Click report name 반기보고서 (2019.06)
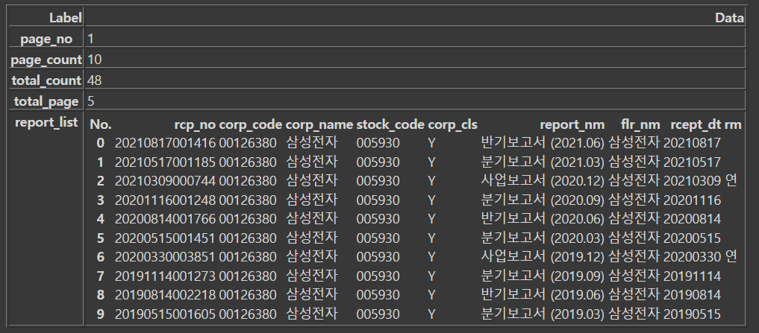This screenshot has width=759, height=333. click(543, 295)
